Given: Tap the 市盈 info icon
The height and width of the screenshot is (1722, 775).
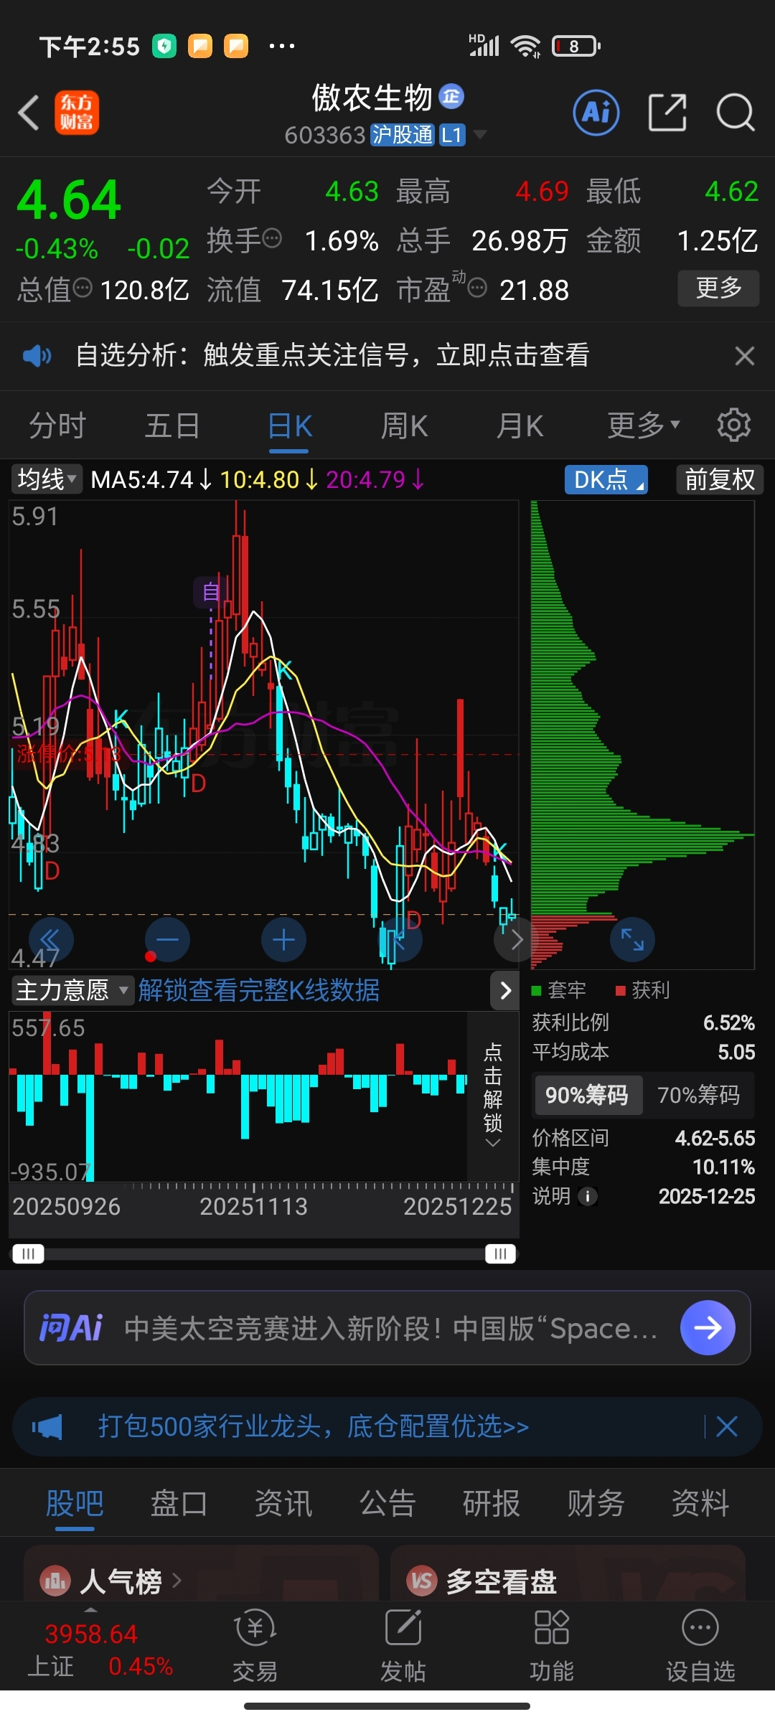Looking at the screenshot, I should point(477,288).
